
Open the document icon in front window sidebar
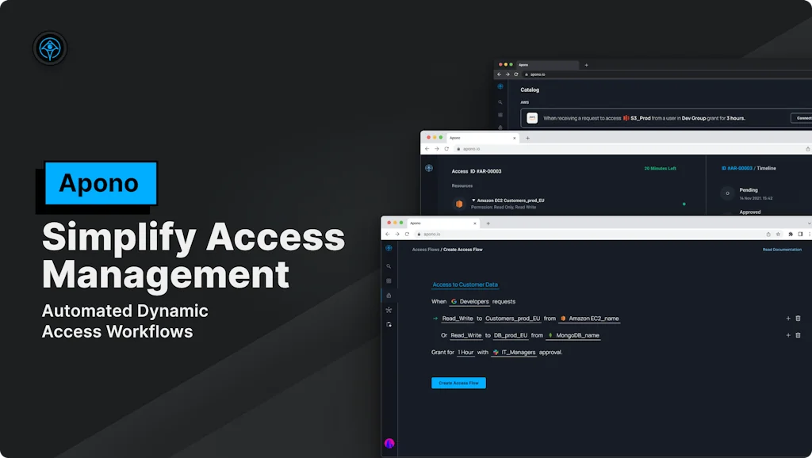[x=389, y=324]
